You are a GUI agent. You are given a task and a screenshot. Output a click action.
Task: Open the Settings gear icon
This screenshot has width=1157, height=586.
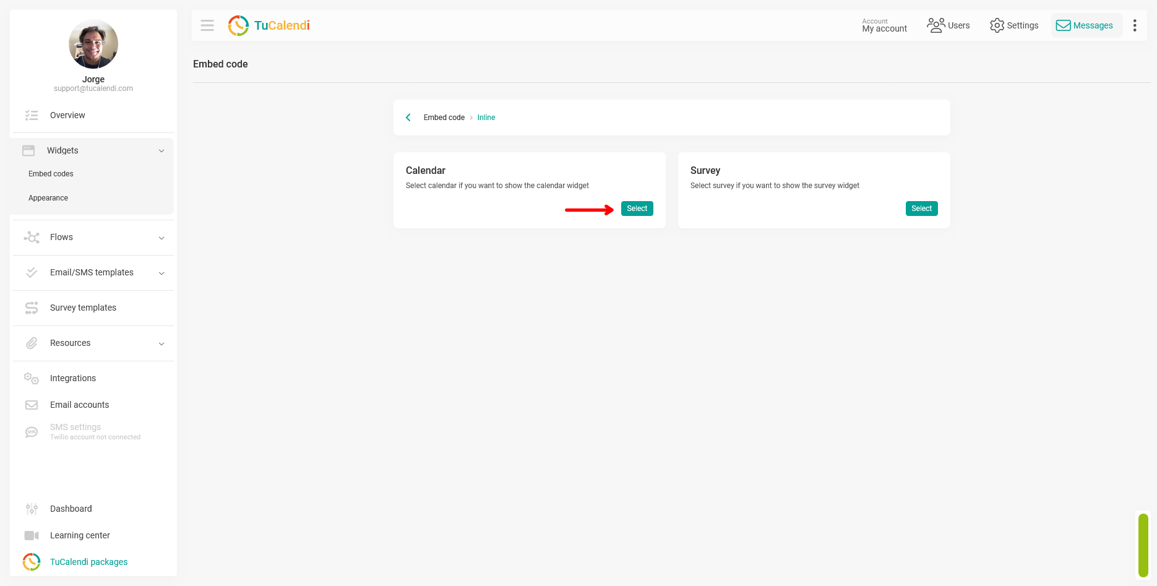click(x=997, y=25)
